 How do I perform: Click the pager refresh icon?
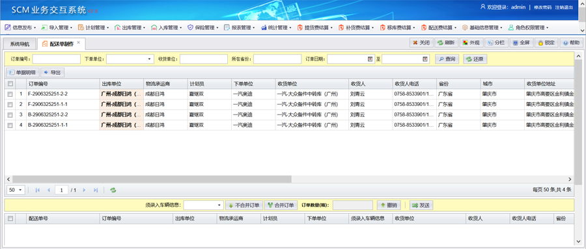click(x=113, y=190)
